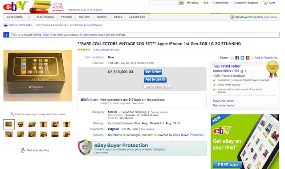Open 2,846 product reviews link
This screenshot has height=169, width=285.
tap(106, 50)
